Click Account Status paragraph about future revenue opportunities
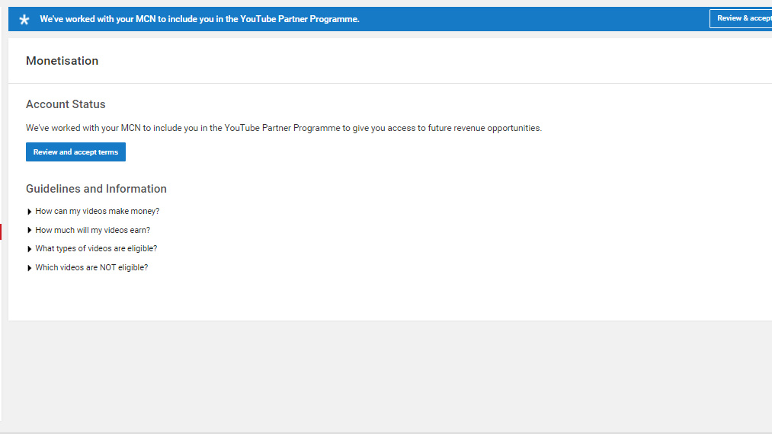The image size is (772, 434). tap(283, 128)
